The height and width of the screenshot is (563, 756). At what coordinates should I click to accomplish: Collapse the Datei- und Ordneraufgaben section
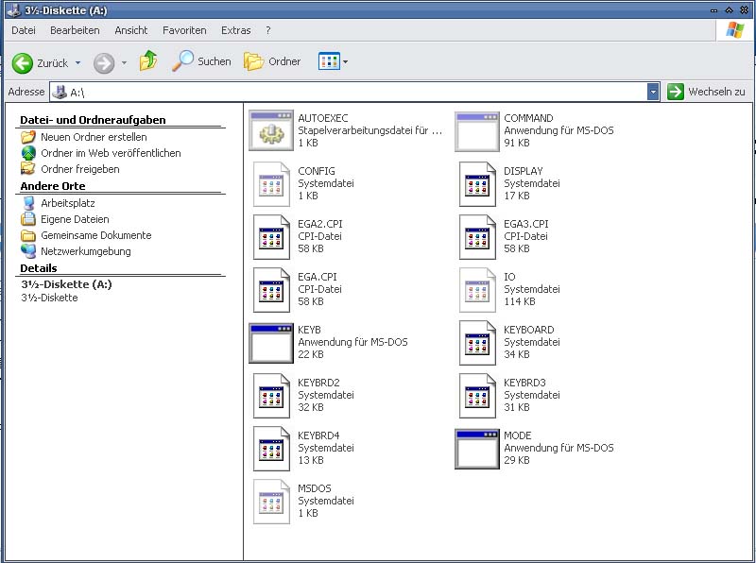(93, 120)
